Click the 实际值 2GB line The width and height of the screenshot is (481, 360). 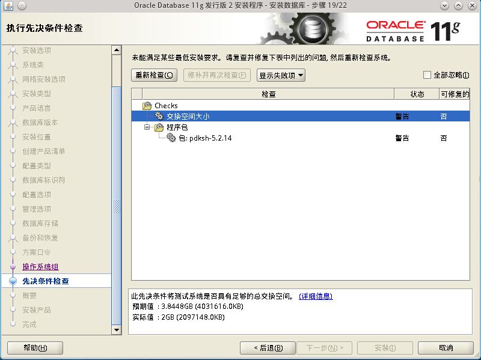tap(179, 317)
